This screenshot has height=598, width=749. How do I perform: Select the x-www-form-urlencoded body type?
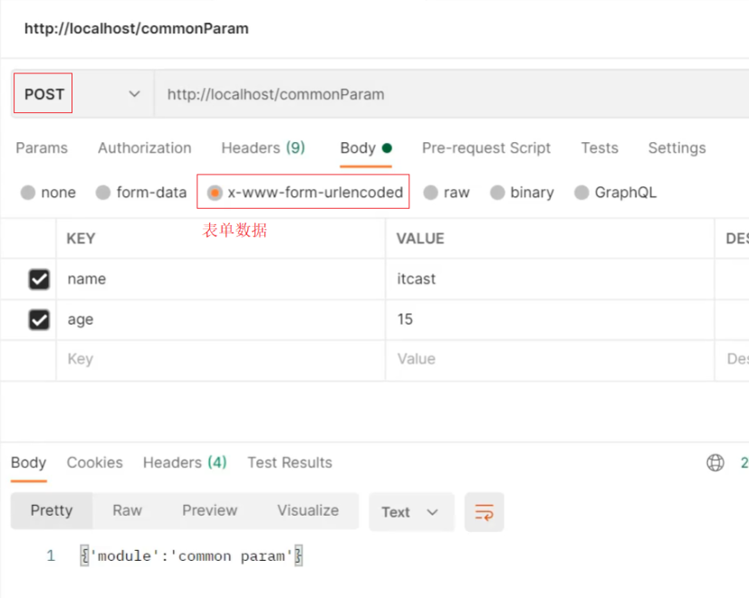(215, 193)
